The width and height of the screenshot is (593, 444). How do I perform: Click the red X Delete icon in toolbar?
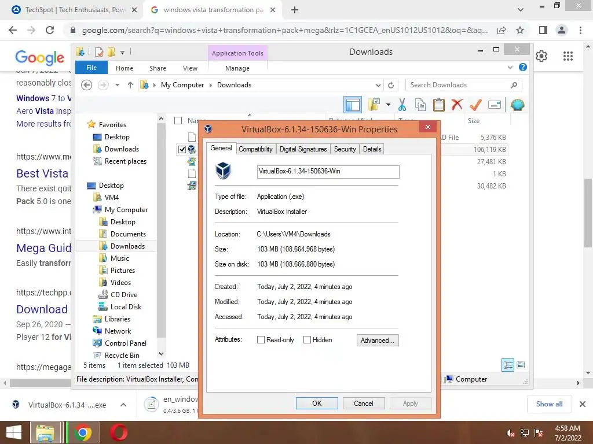pos(457,104)
